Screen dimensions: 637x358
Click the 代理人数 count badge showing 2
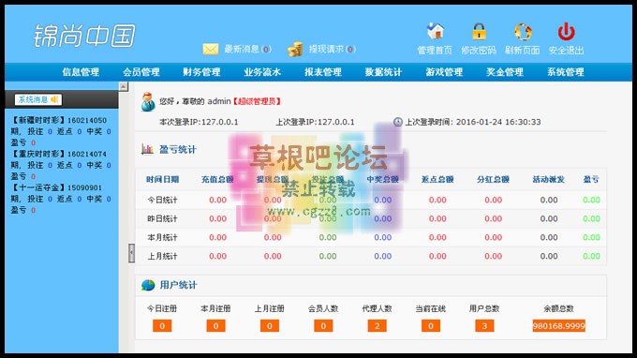click(377, 326)
